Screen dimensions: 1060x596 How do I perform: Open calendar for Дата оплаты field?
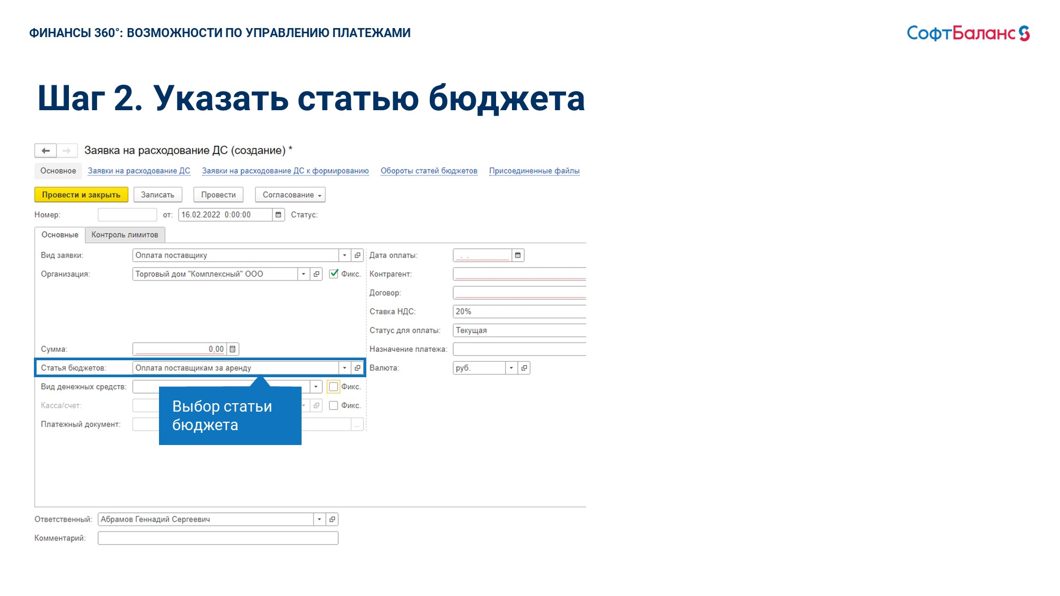[518, 255]
